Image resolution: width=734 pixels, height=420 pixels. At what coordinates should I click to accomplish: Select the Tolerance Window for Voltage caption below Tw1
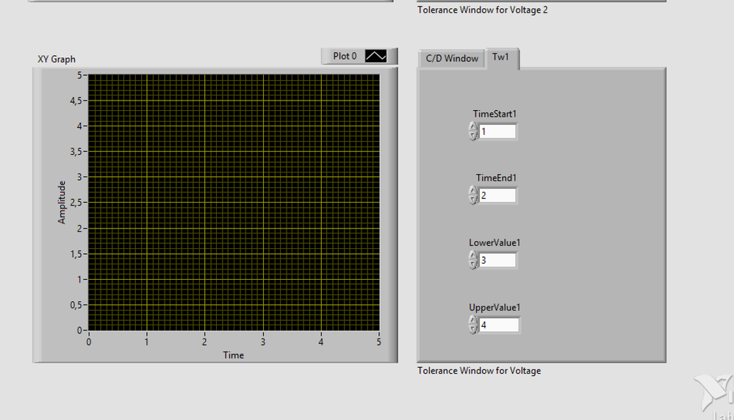tap(479, 371)
